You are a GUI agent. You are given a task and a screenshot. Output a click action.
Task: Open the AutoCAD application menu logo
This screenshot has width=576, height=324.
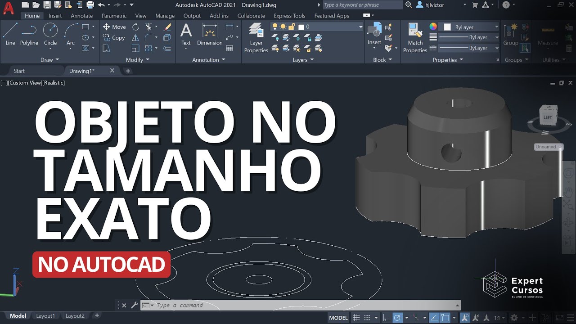(8, 7)
